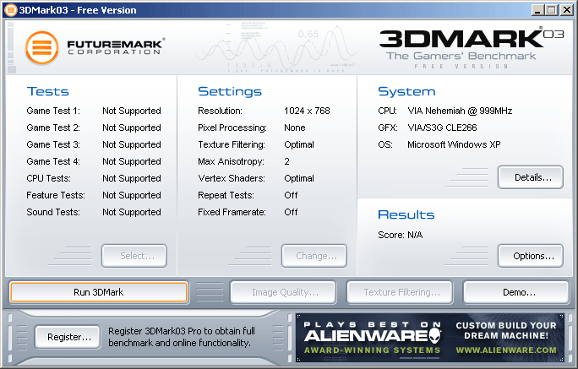Click OS value Microsoft Windows XP
The height and width of the screenshot is (369, 578).
(454, 144)
